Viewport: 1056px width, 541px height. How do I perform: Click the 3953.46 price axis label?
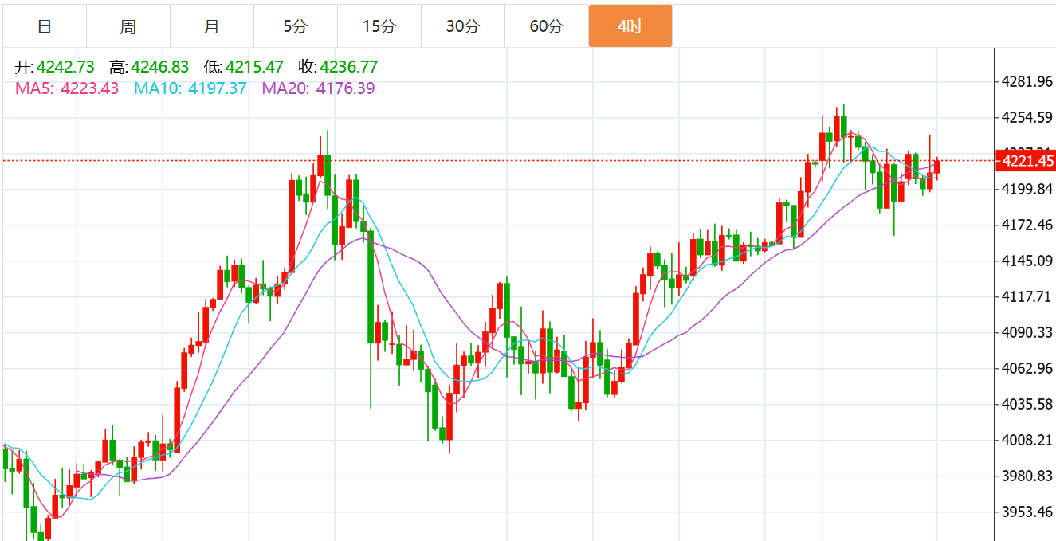tap(1027, 512)
